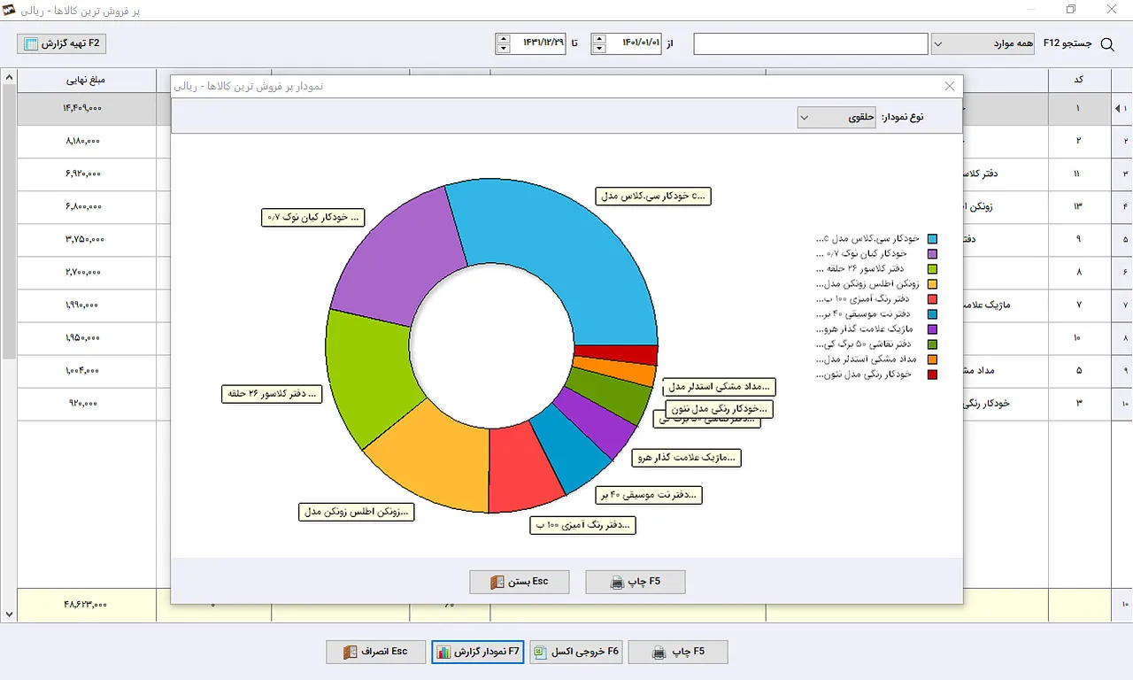Click F6 خروجی اکسل export button

click(577, 652)
